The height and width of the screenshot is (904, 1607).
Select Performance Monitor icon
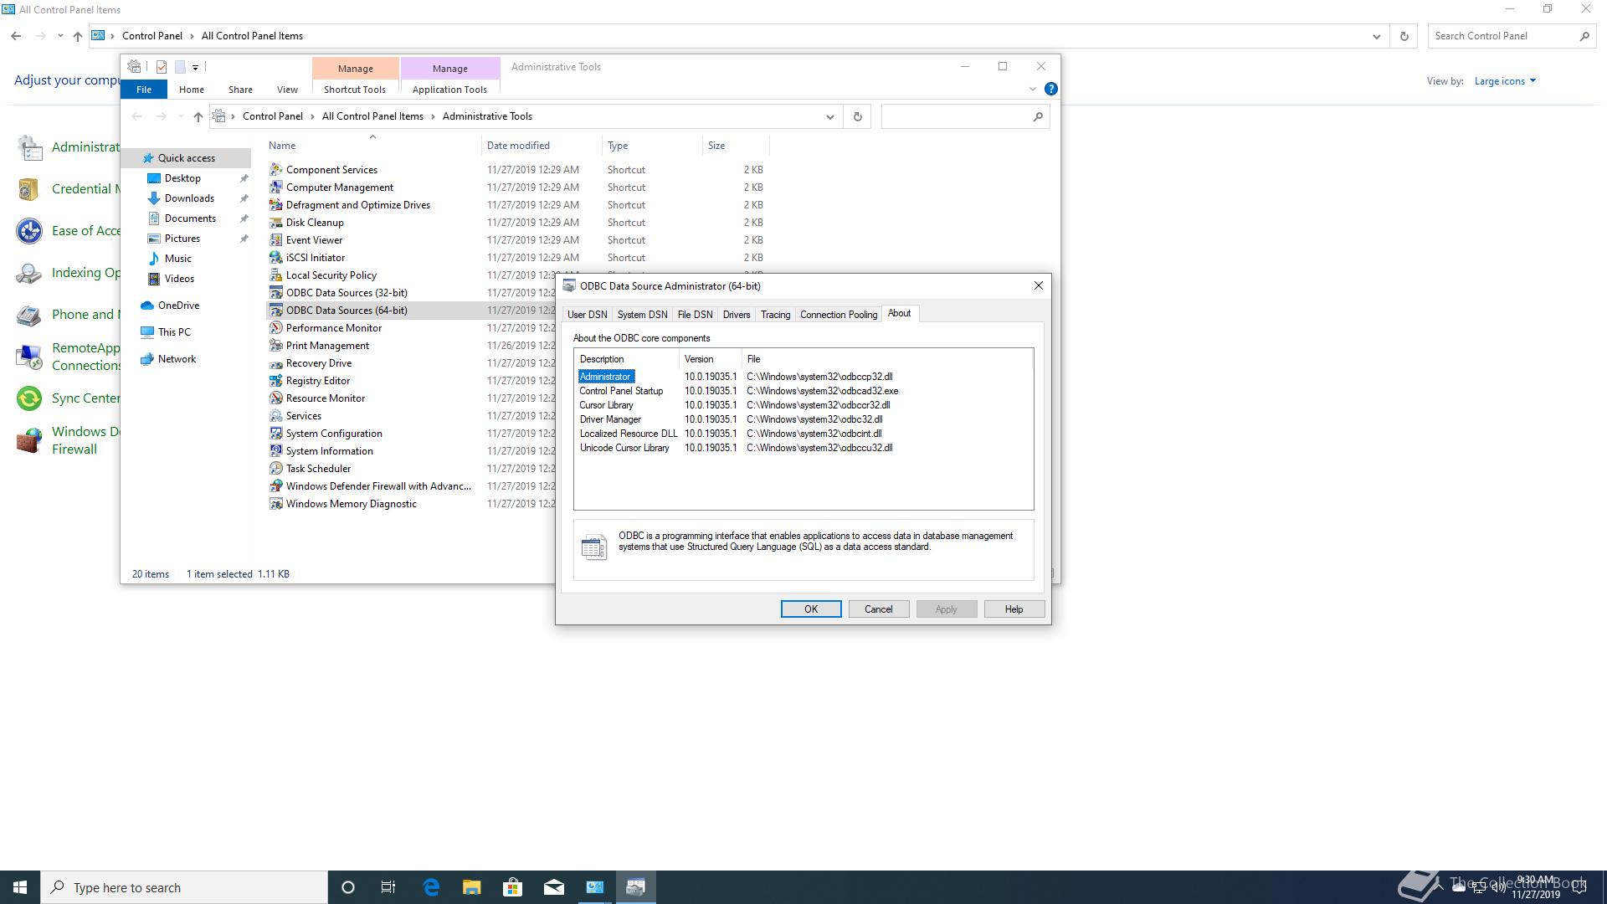(x=275, y=327)
